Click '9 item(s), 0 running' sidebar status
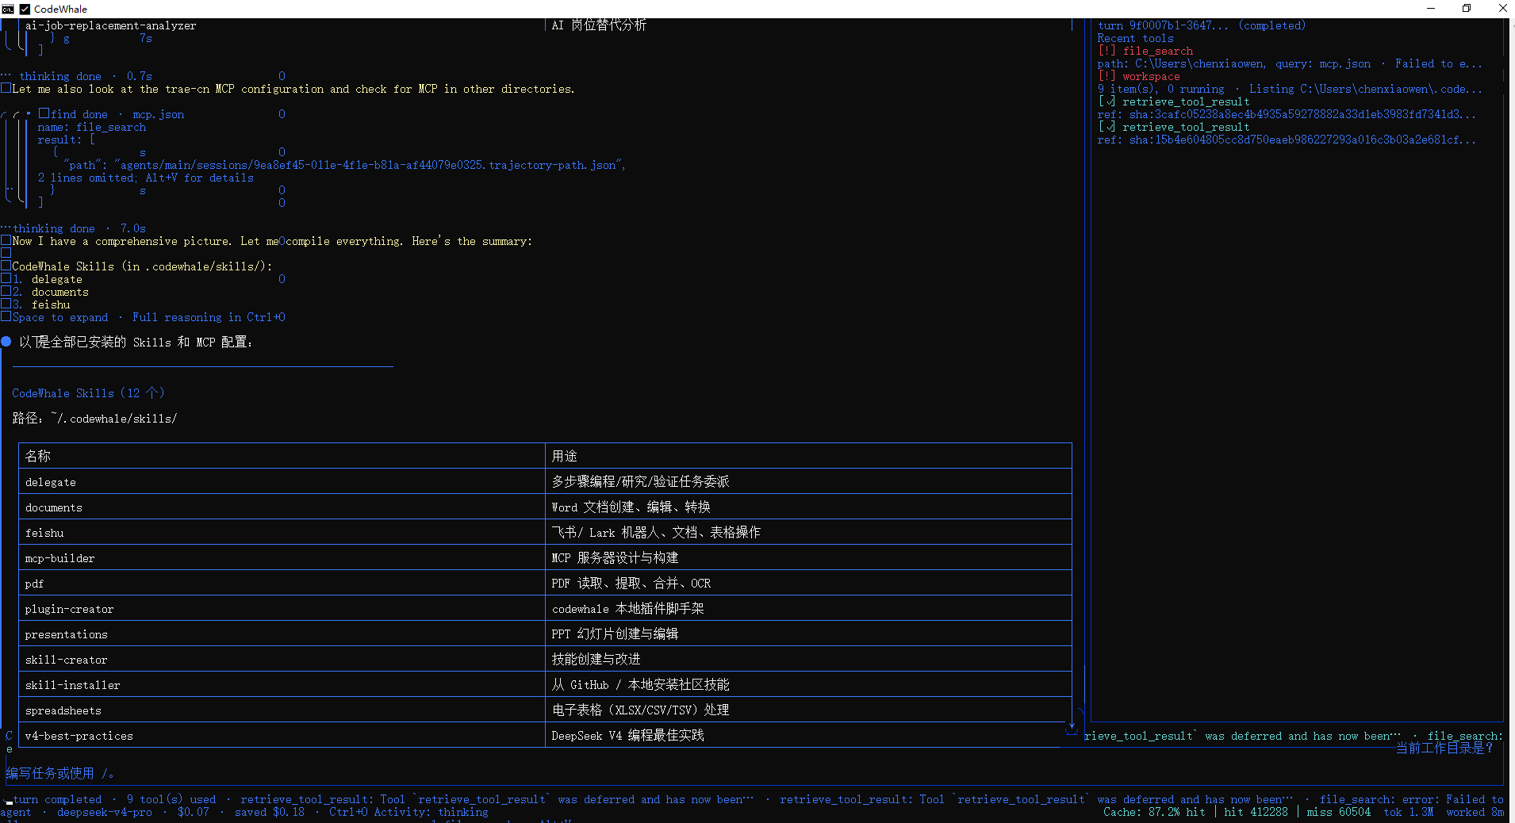Screen dimensions: 1515x823 click(x=1161, y=89)
